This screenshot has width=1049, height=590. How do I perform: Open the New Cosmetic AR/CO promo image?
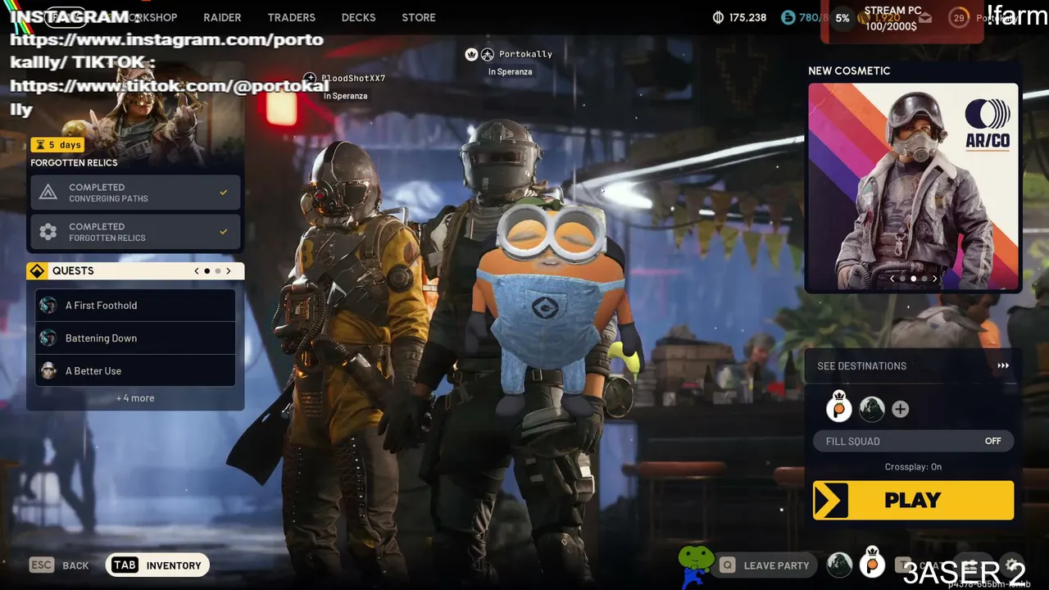913,188
